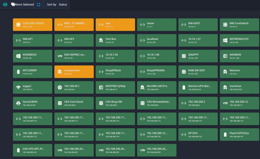Click the card with IP 192.168.200.119
This screenshot has height=159, width=260.
coord(115,134)
